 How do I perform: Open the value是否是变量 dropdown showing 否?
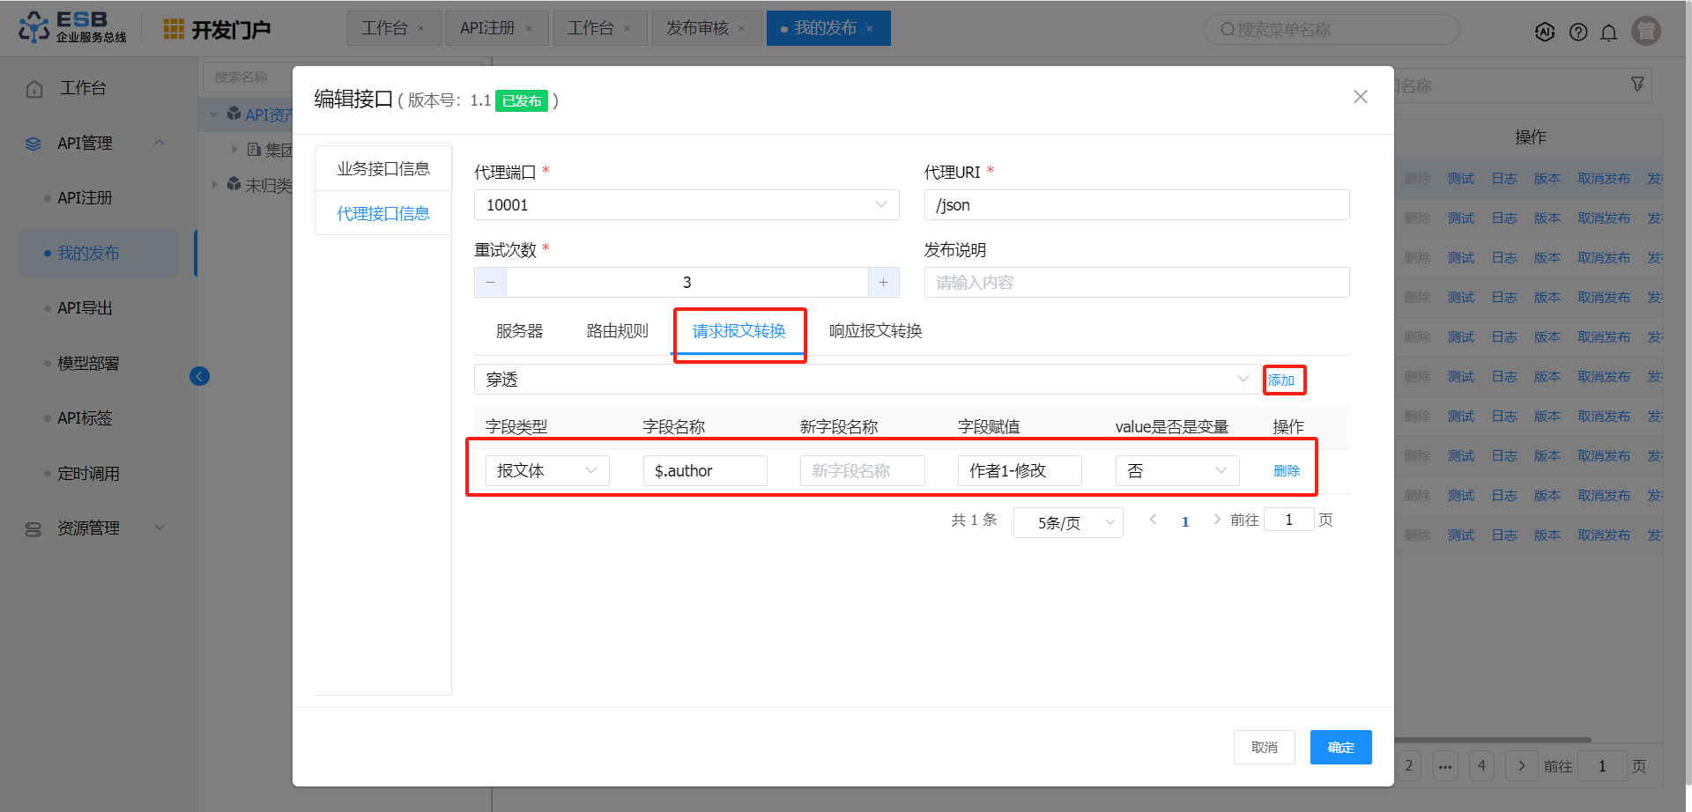pyautogui.click(x=1176, y=471)
